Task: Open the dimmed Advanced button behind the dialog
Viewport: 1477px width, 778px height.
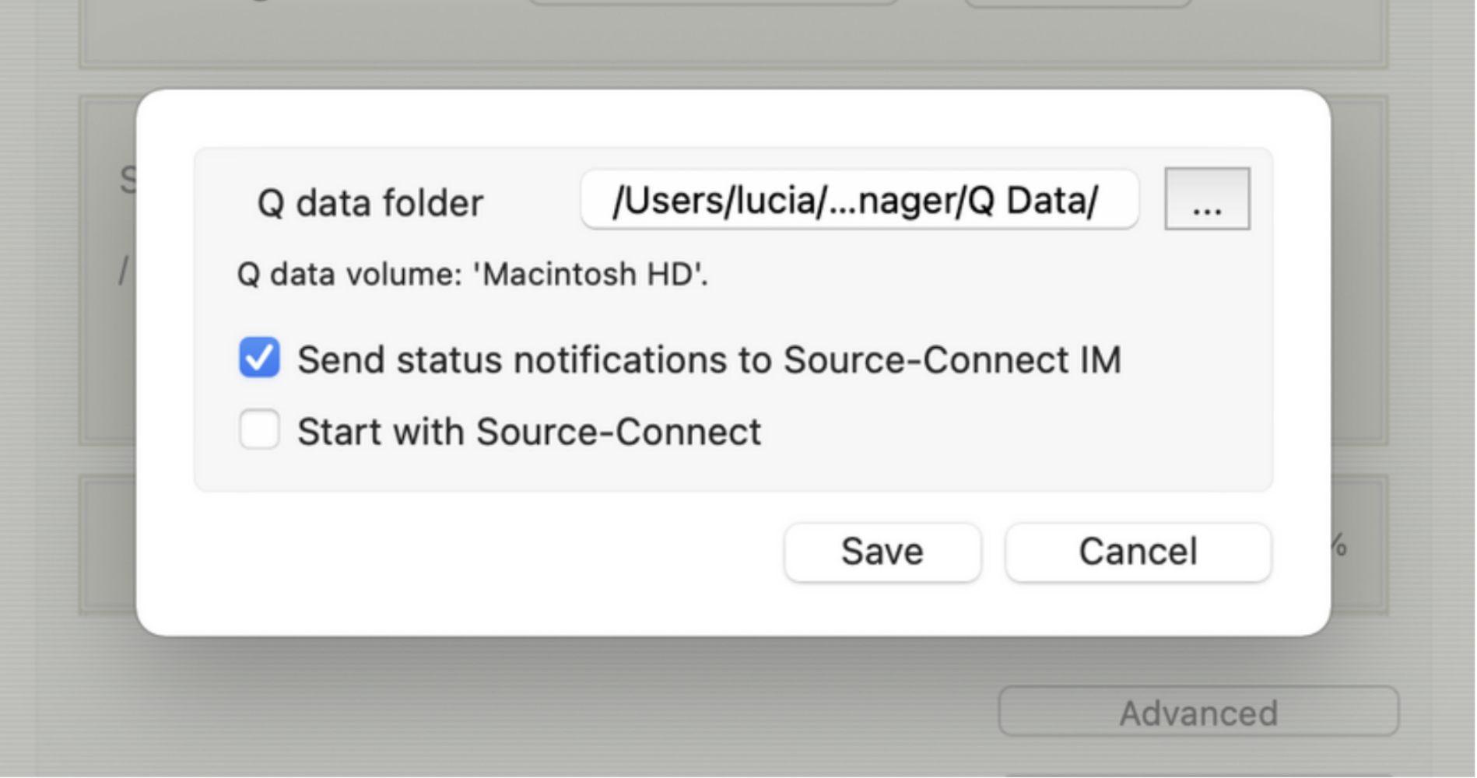Action: 1198,712
